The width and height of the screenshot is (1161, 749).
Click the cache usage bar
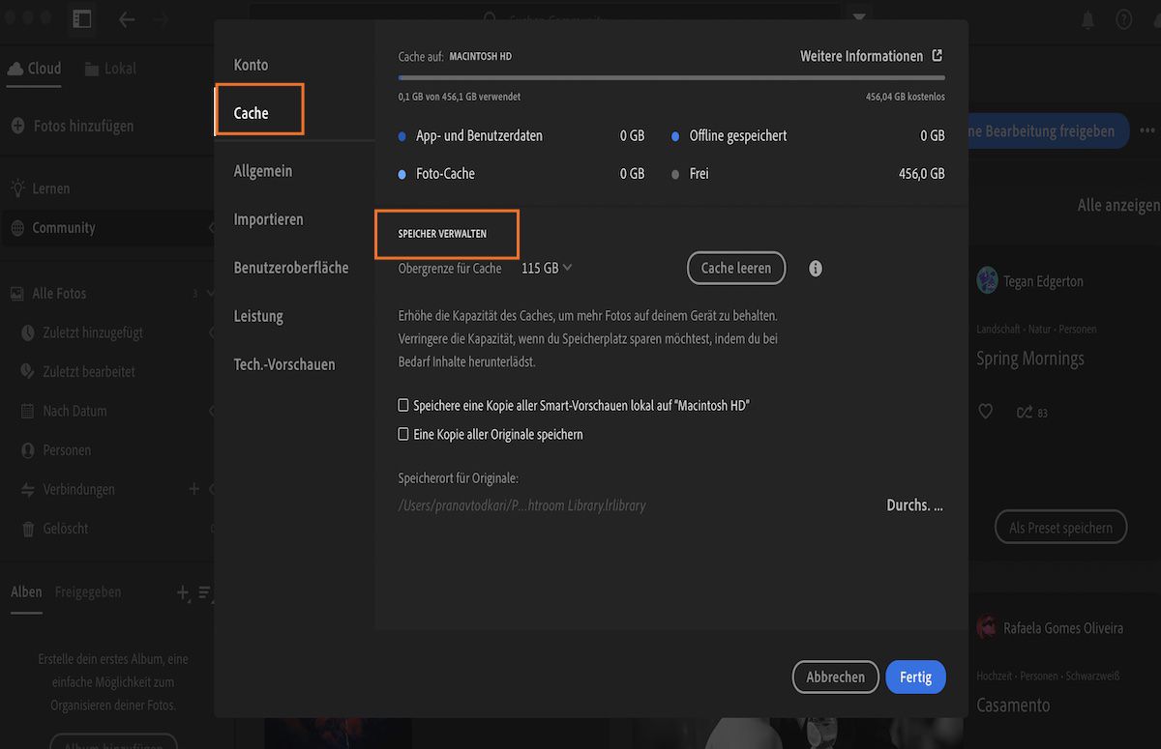(677, 75)
